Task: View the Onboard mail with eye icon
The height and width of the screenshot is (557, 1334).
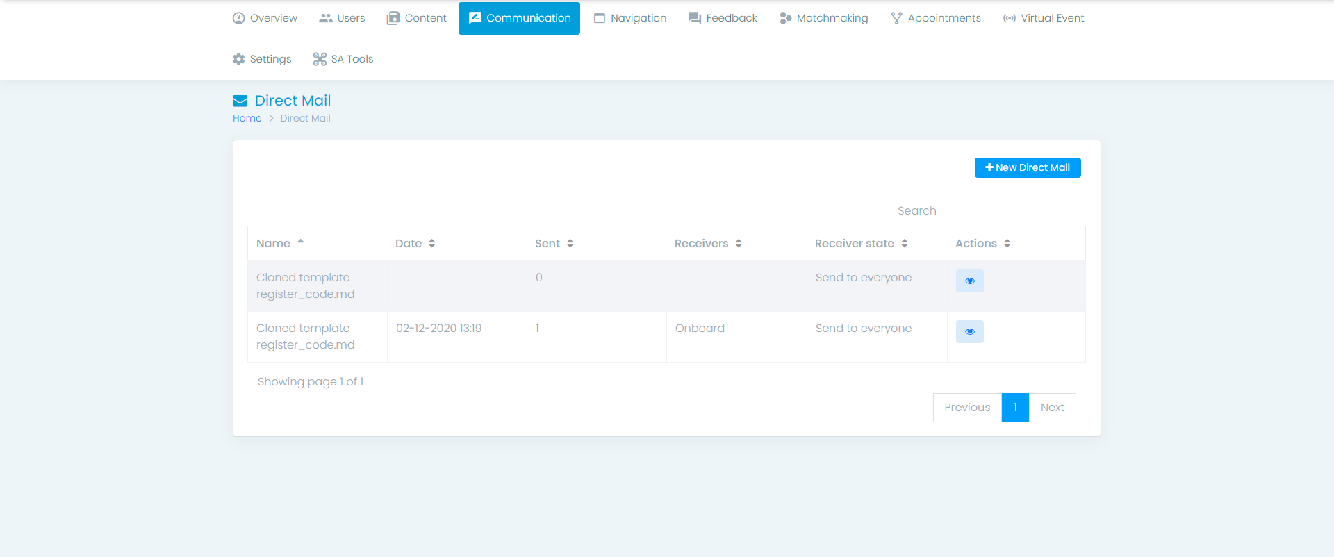Action: tap(970, 331)
